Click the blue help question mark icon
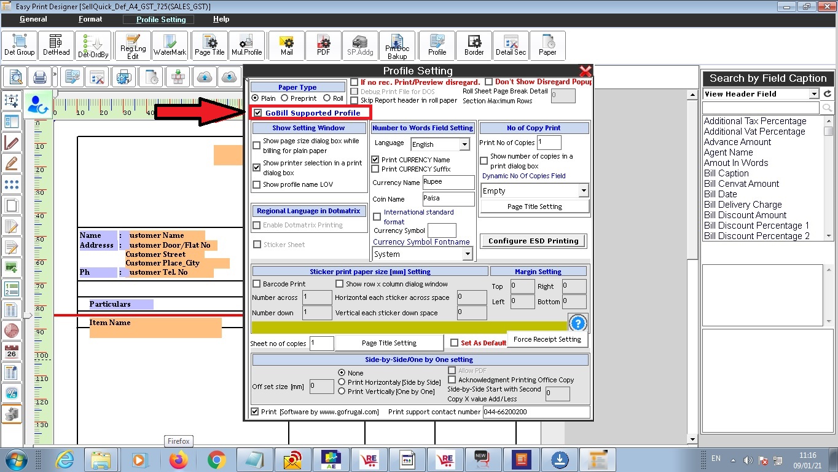The height and width of the screenshot is (472, 838). pyautogui.click(x=578, y=323)
